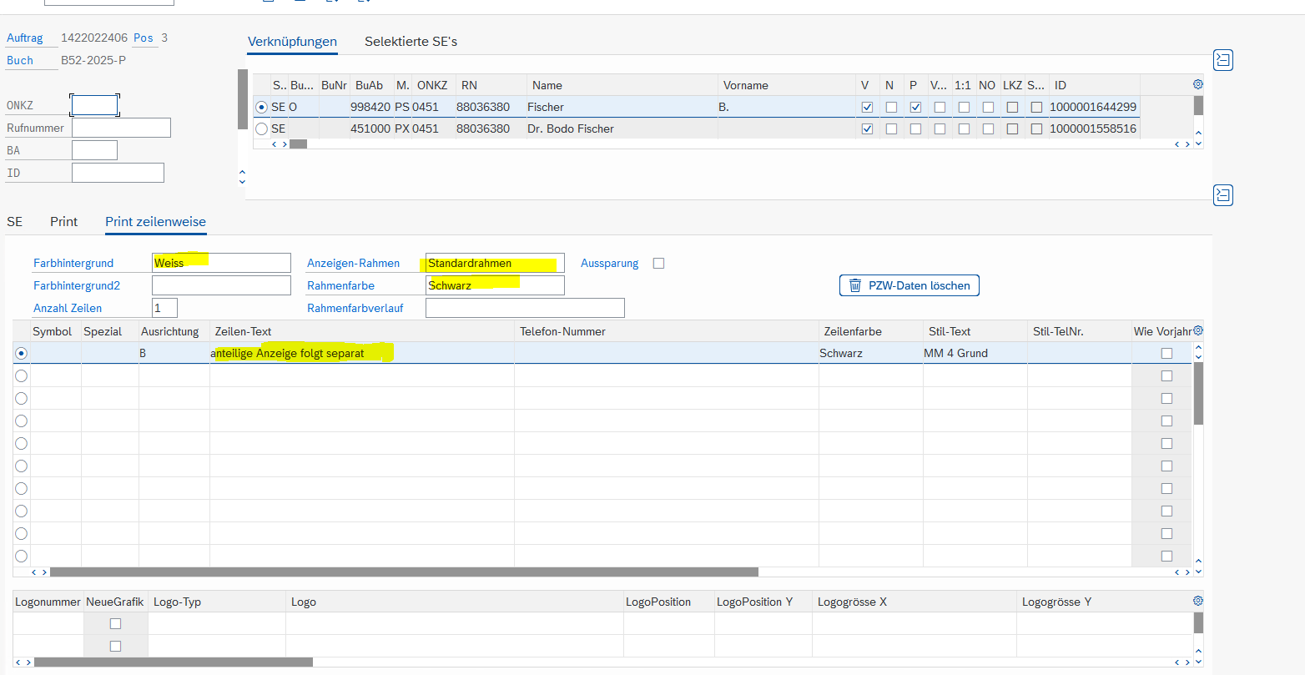This screenshot has width=1305, height=675.
Task: Switch to the SE tab
Action: click(15, 221)
